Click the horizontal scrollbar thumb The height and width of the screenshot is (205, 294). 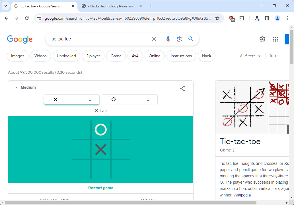(131, 203)
